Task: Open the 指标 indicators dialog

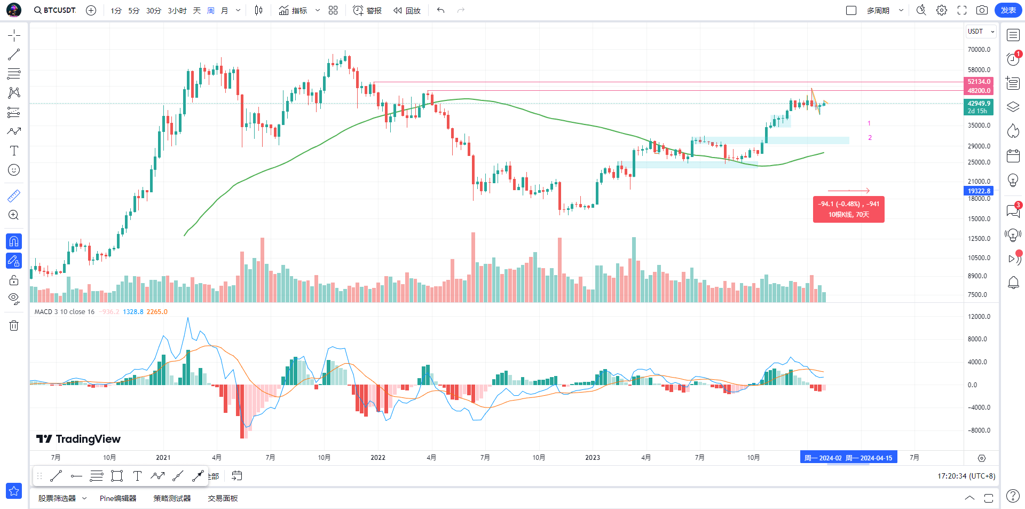Action: [293, 10]
